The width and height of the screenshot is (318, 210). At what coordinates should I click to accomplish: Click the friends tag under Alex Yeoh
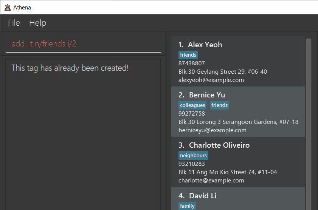(x=188, y=55)
